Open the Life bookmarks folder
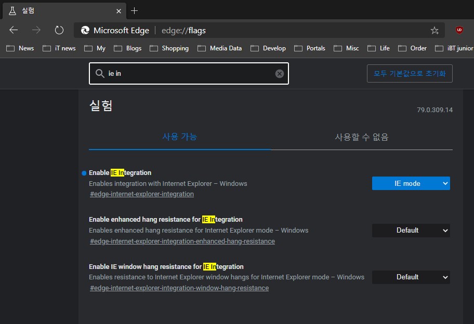Viewport: 474px width, 324px height. coord(378,48)
